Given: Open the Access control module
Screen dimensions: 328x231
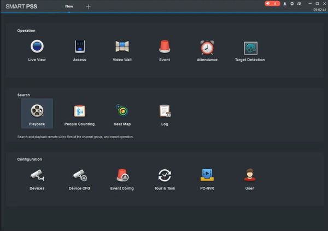Looking at the screenshot, I should (79, 50).
